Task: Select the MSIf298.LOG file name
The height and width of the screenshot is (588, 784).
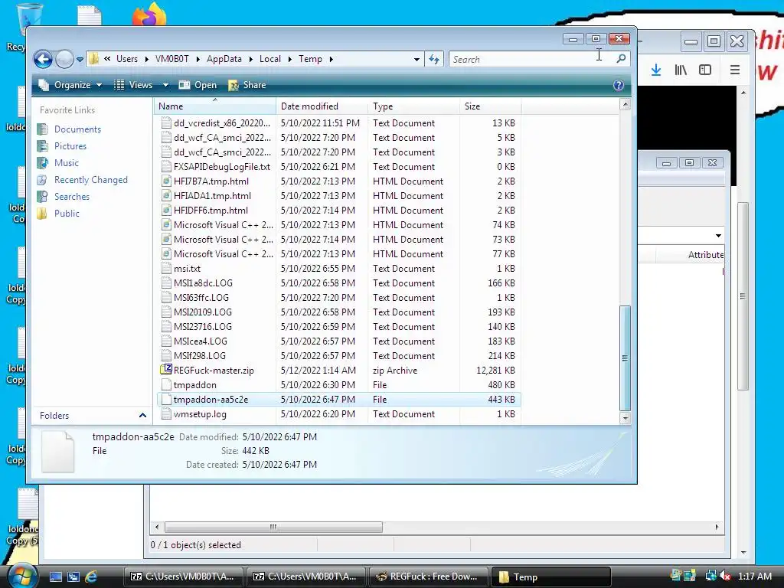Action: (x=200, y=355)
